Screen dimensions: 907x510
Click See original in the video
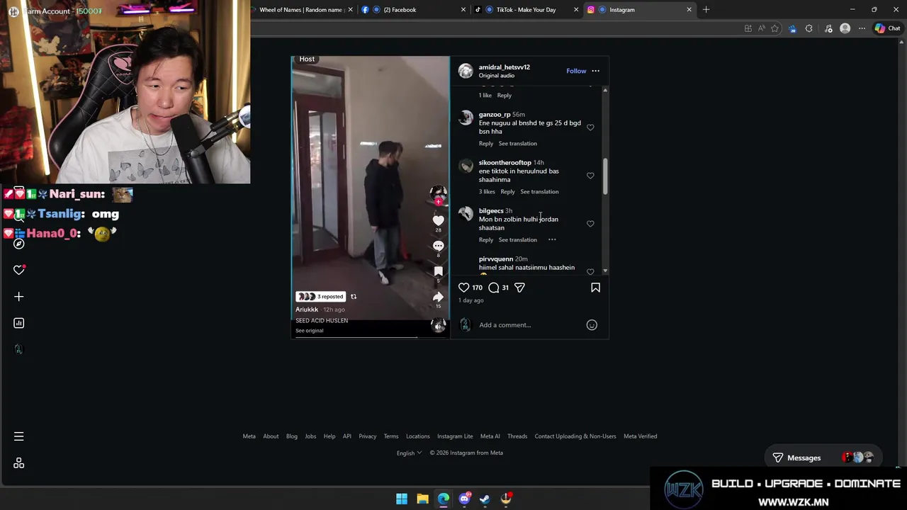pyautogui.click(x=309, y=331)
